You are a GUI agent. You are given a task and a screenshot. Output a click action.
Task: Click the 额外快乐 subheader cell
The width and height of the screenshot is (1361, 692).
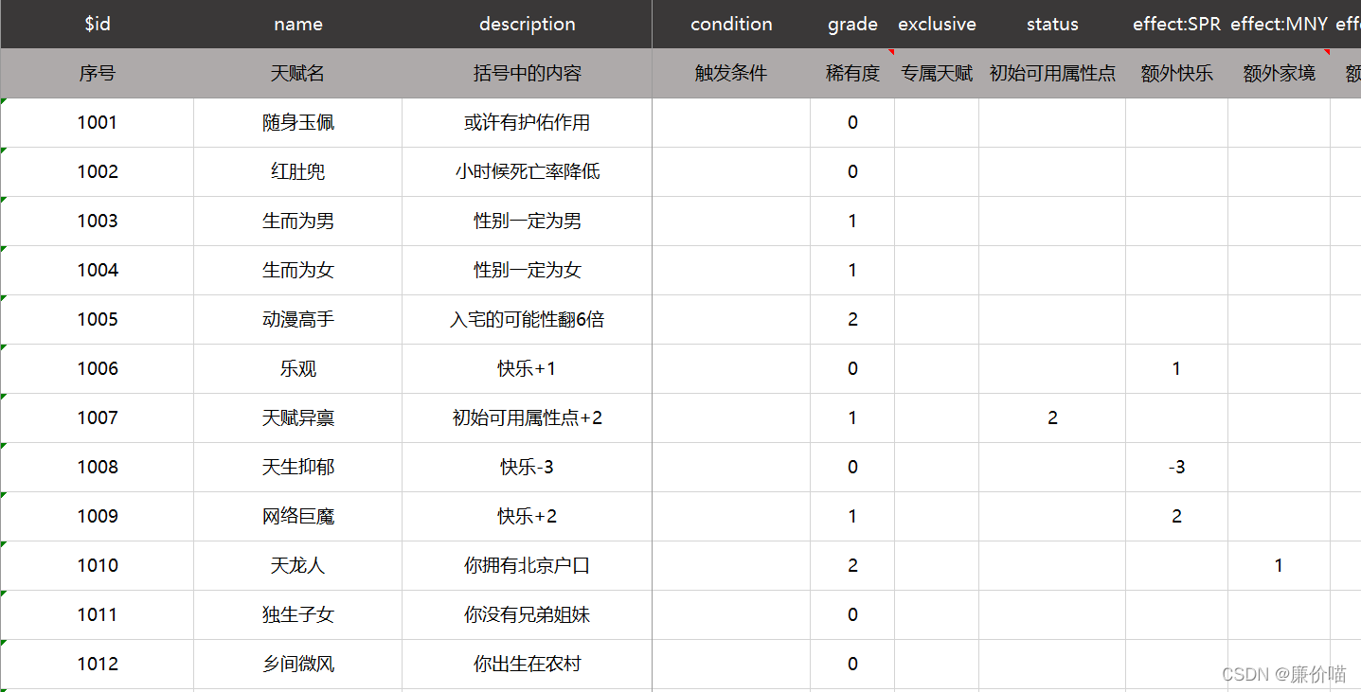1176,73
